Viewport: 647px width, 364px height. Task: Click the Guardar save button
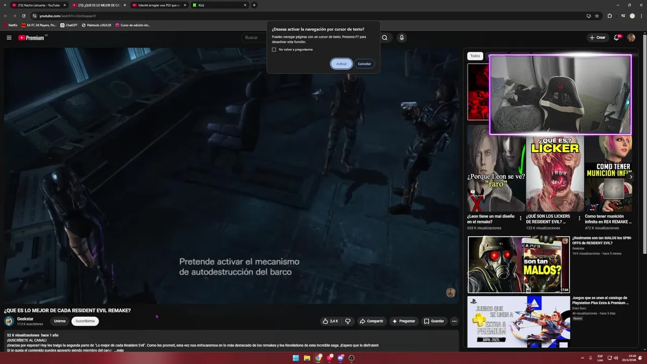click(x=434, y=321)
